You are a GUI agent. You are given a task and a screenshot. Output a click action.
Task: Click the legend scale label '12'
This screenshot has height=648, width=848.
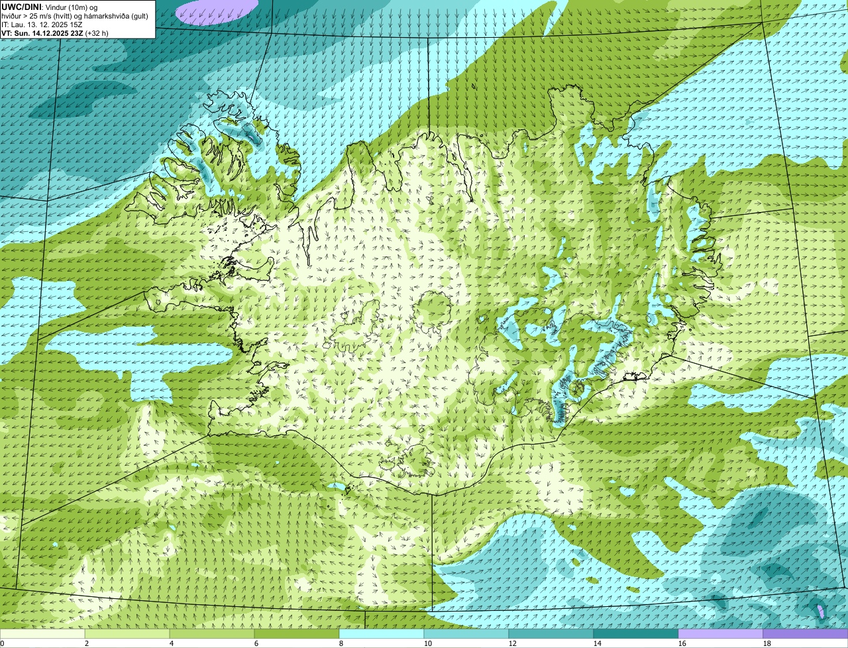click(513, 643)
